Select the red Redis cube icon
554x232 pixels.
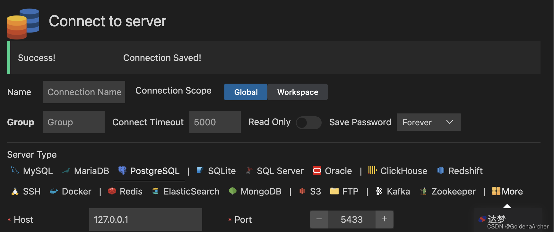[x=112, y=191]
